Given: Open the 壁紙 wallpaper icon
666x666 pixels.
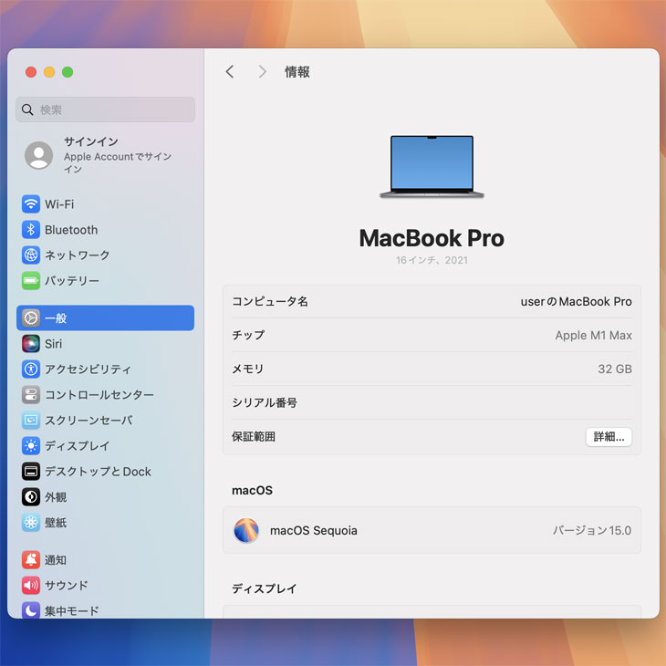Looking at the screenshot, I should point(31,522).
